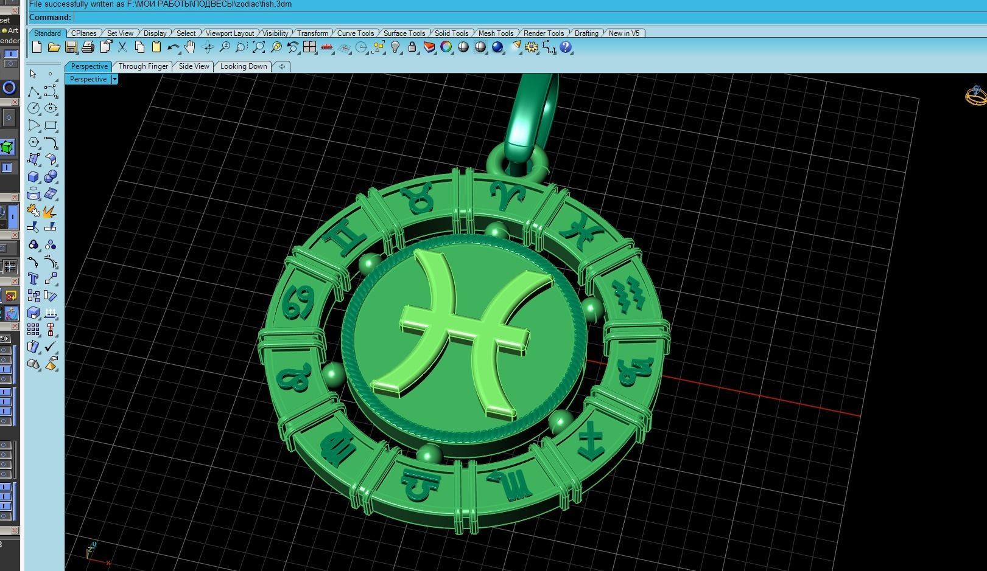The image size is (987, 571).
Task: Select the Polyline tool in sidebar
Action: (33, 91)
